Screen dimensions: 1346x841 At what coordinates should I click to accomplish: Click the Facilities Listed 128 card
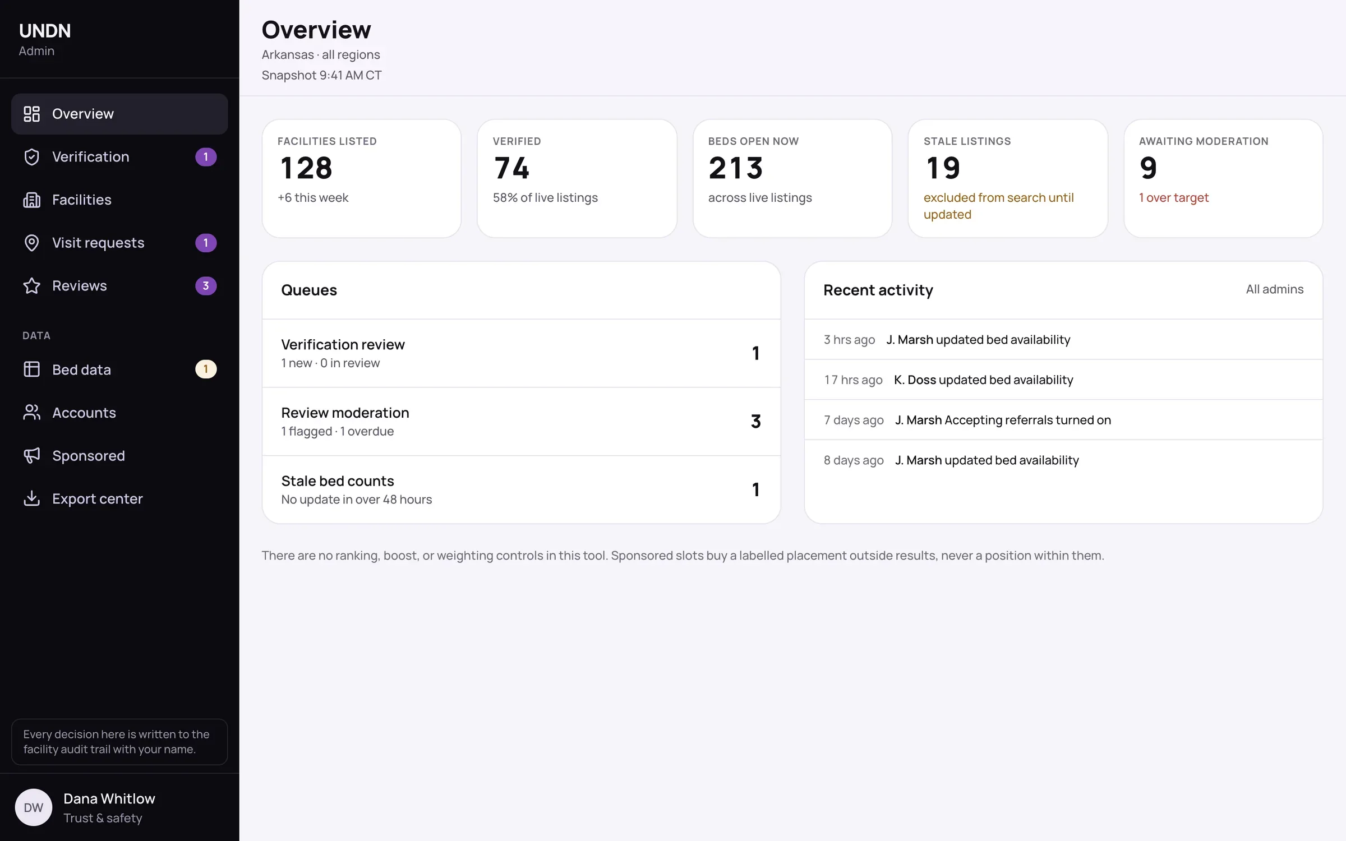click(362, 178)
